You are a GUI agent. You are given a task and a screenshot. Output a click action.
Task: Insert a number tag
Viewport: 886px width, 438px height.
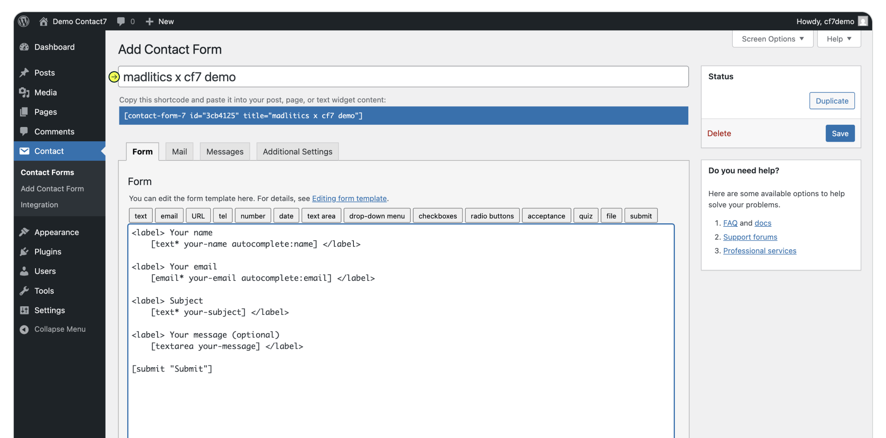(253, 216)
